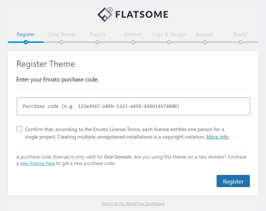
Task: Switch to the Child Theme step
Action: pos(62,34)
